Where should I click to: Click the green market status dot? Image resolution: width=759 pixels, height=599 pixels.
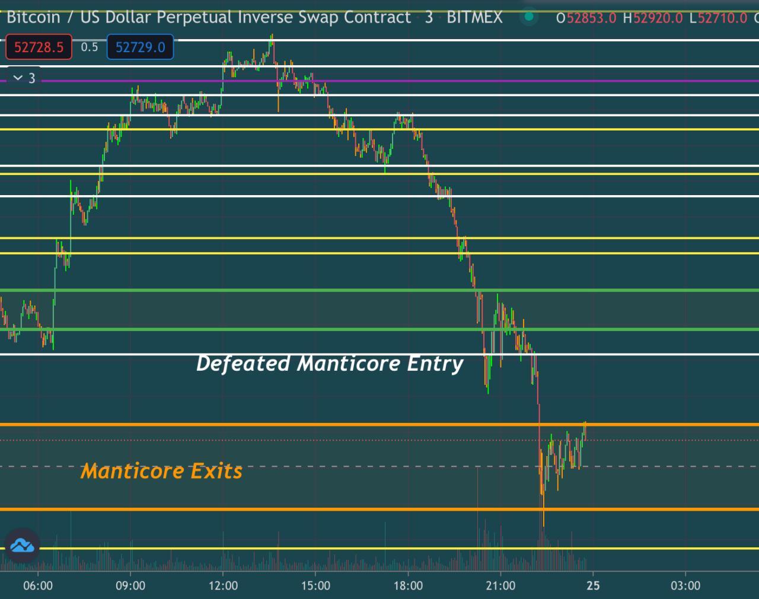coord(528,17)
